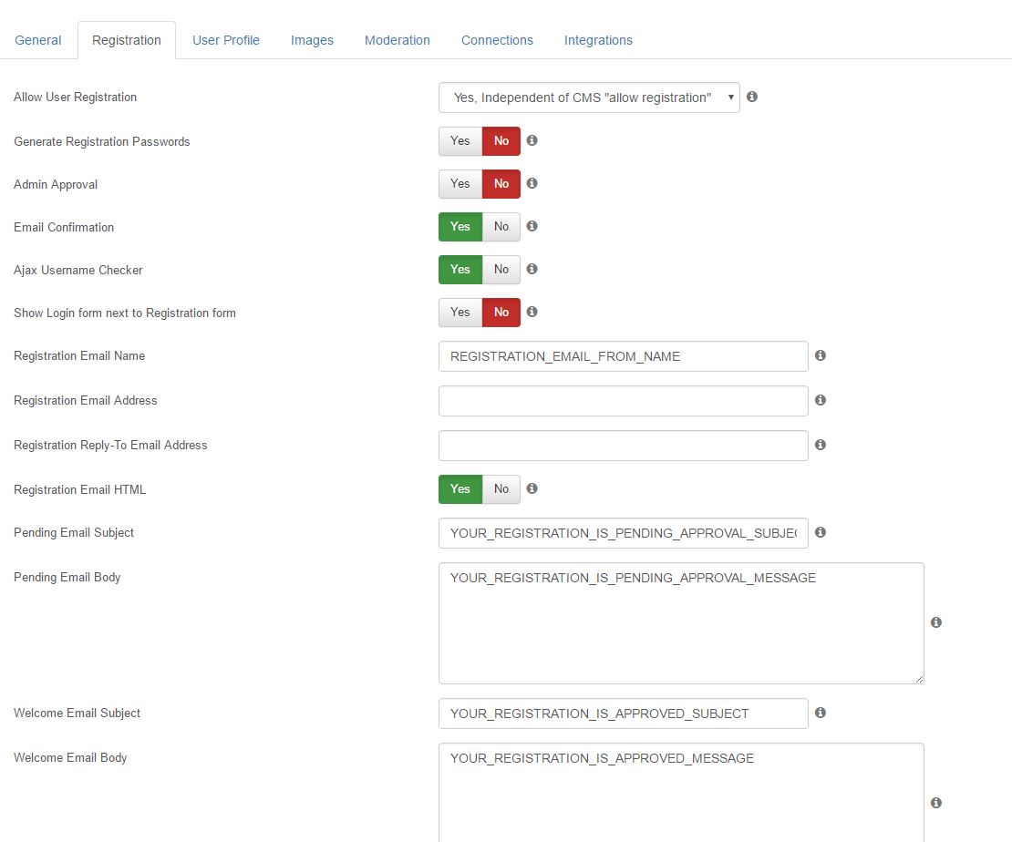Set Show Login form next to Registration to Yes

coord(460,313)
